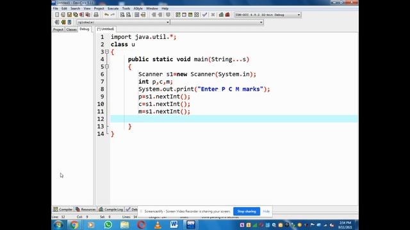
Task: Place cursor on highlighted empty line 12
Action: click(234, 119)
